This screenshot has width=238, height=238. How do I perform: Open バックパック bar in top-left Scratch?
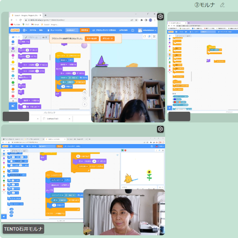pyautogui.click(x=49, y=112)
